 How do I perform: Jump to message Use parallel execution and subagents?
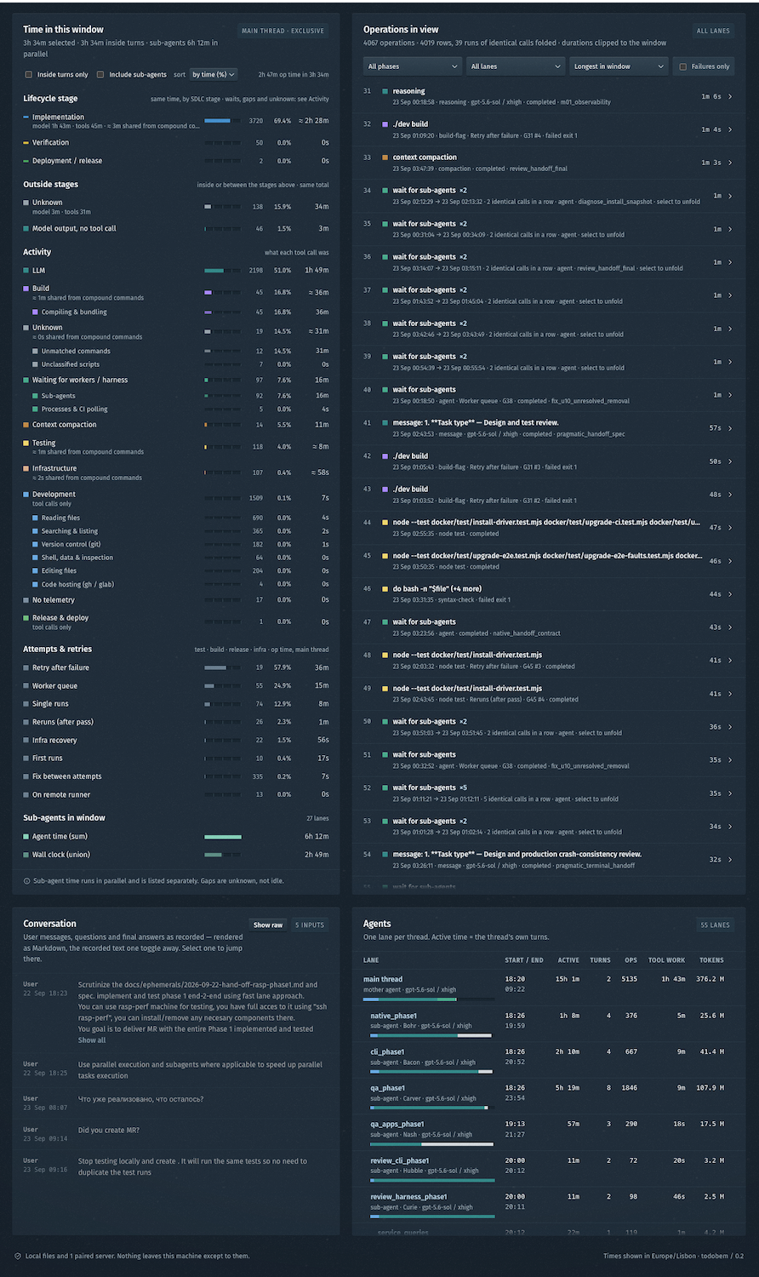point(176,1069)
